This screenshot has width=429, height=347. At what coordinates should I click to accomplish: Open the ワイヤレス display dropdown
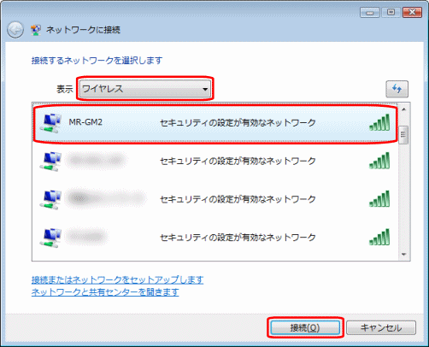click(x=145, y=89)
